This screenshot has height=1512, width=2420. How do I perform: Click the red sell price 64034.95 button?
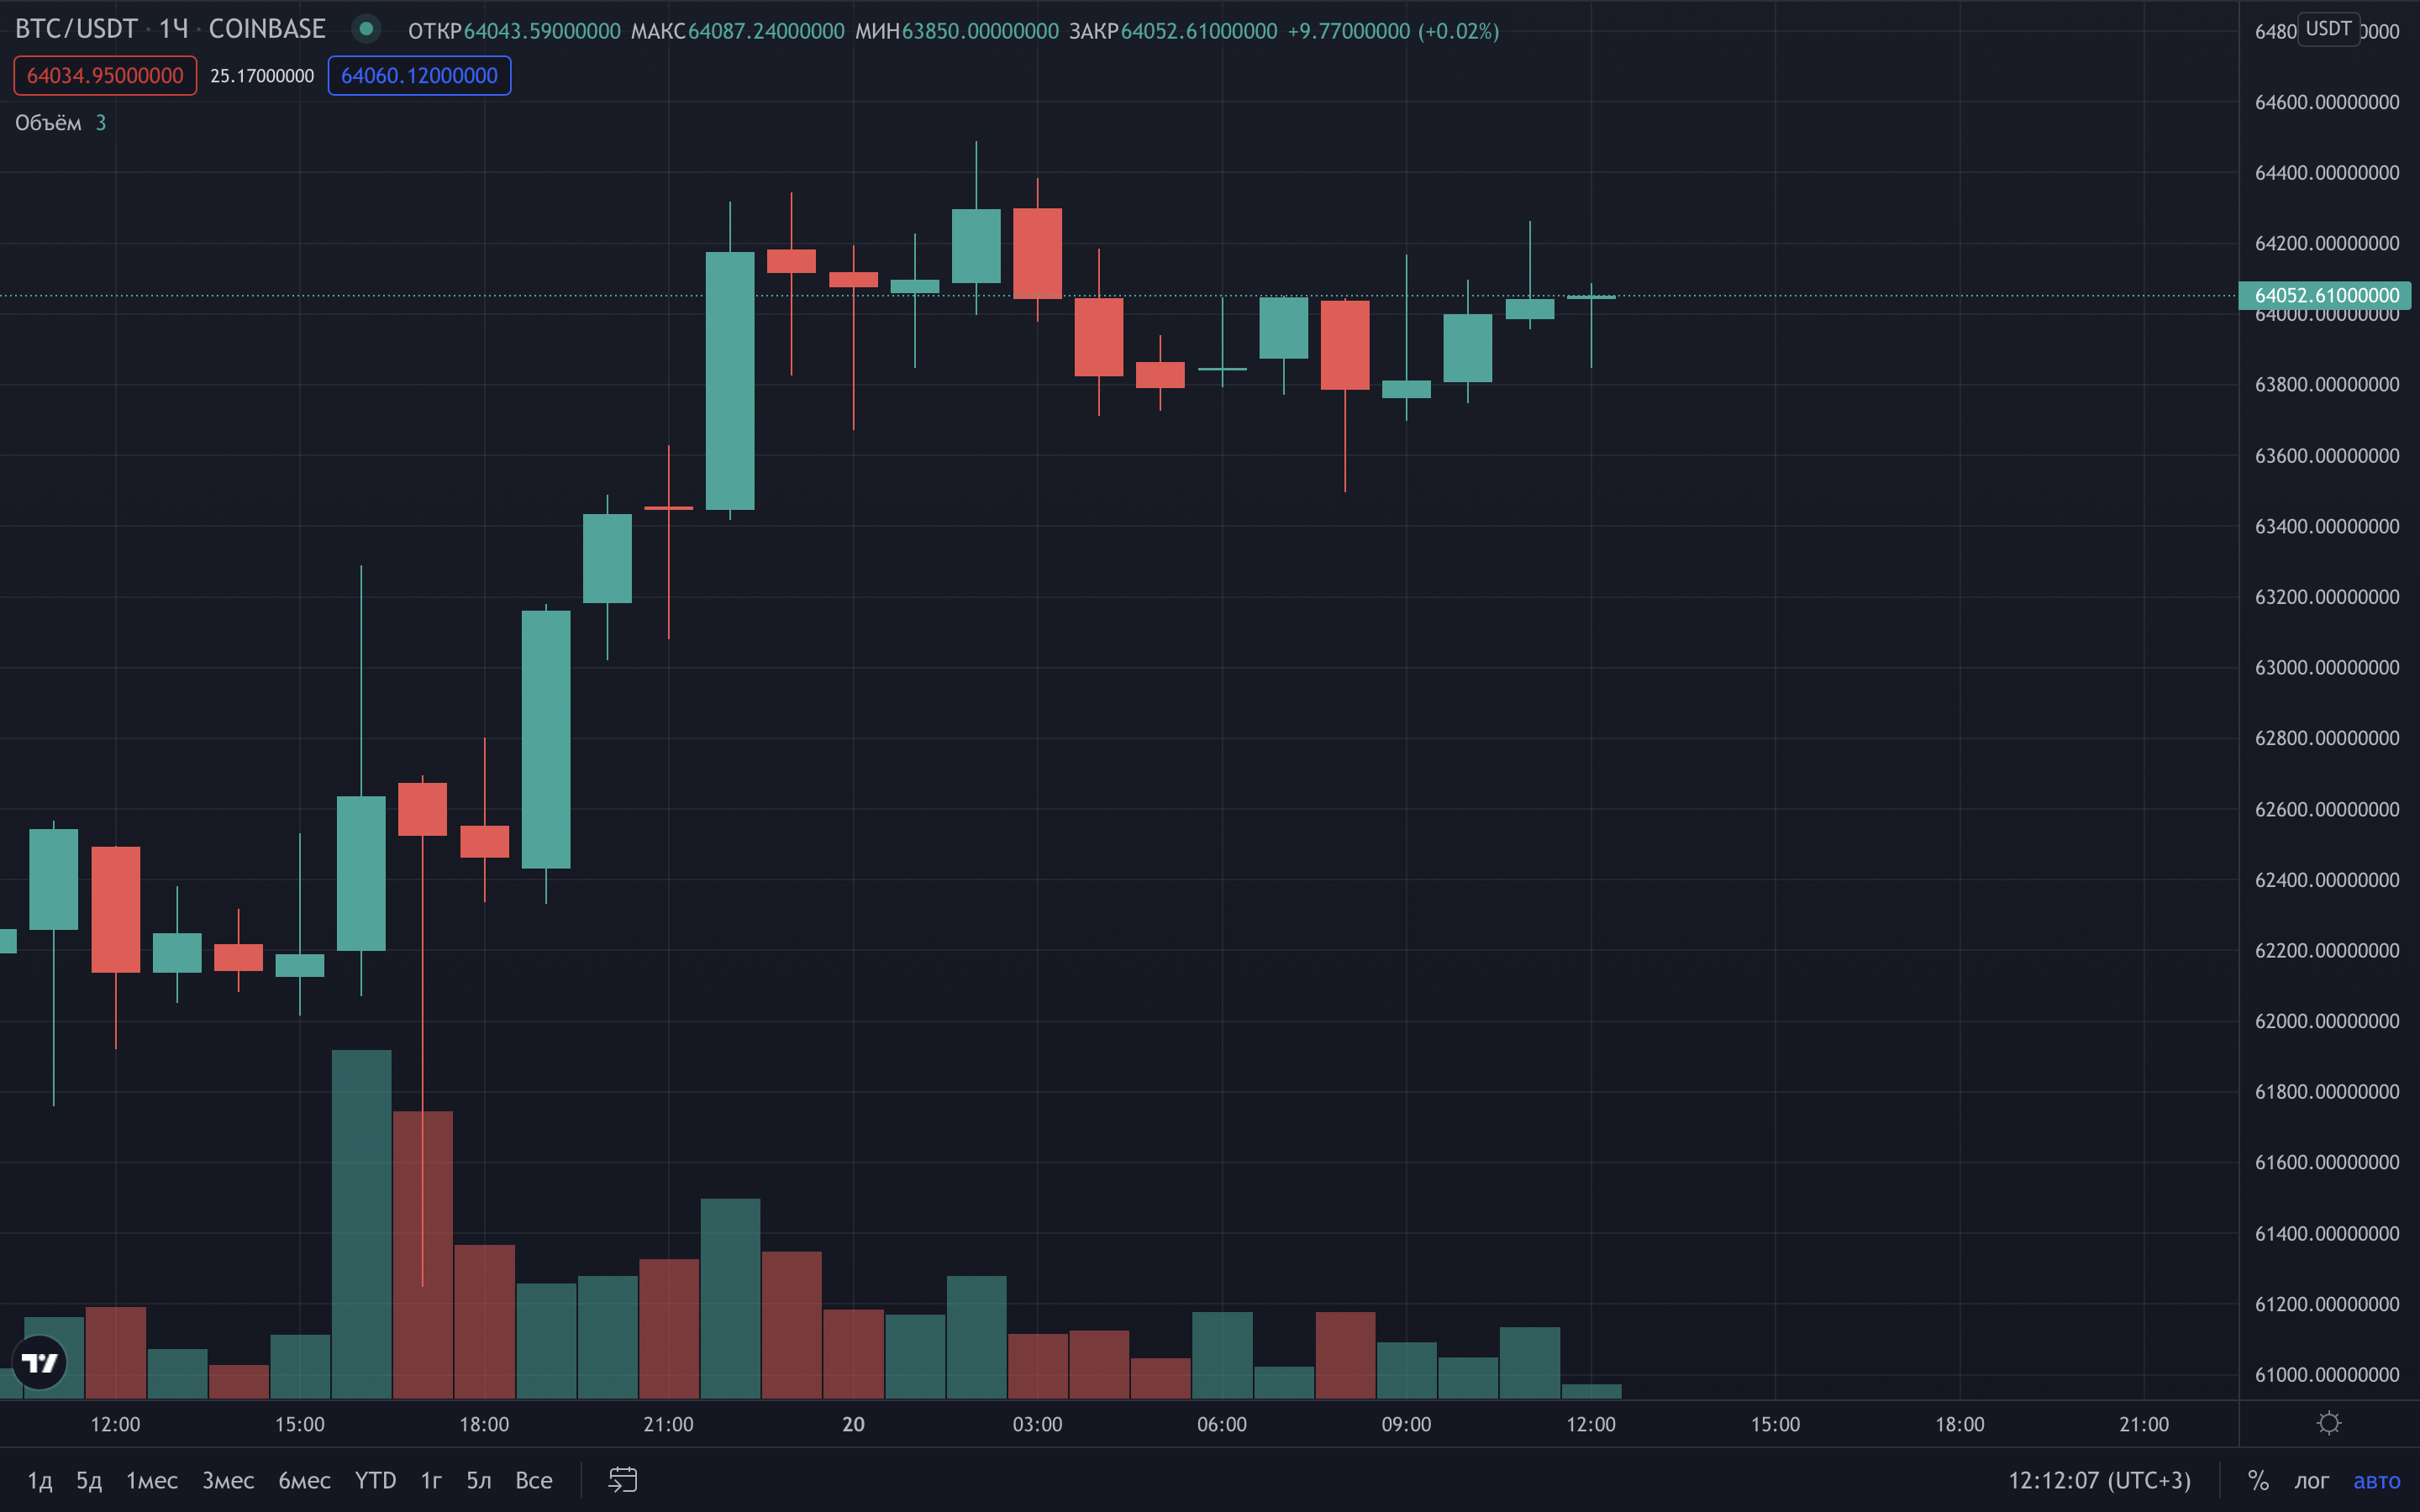105,76
